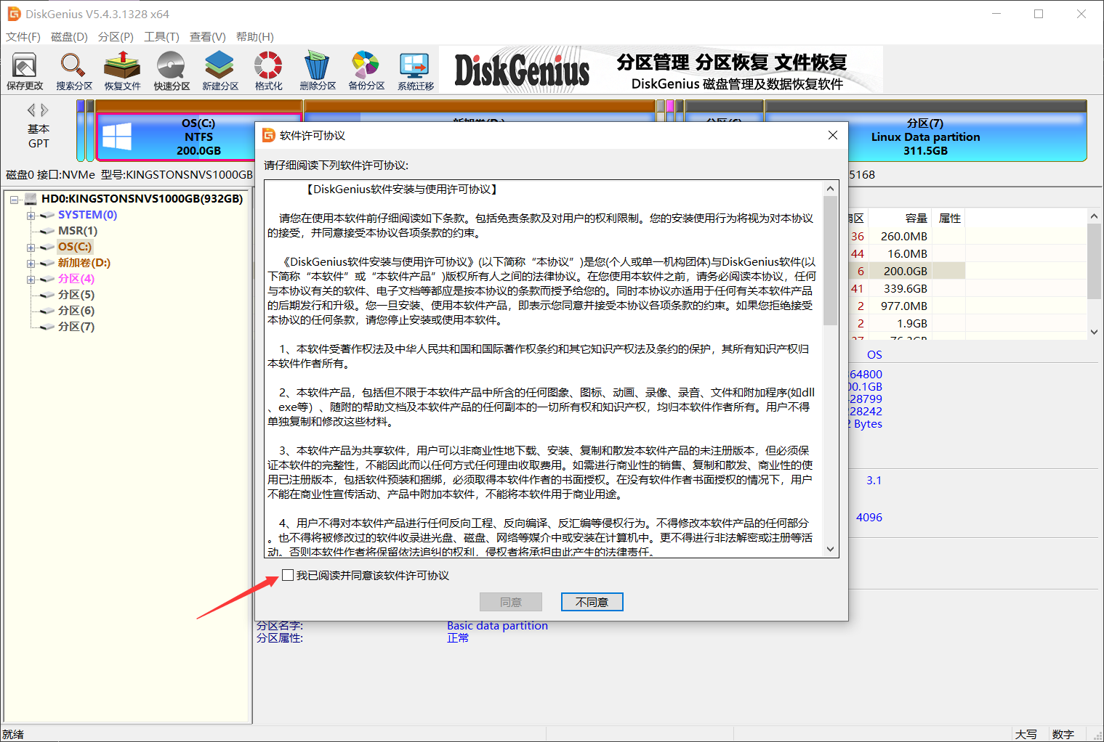
Task: Select 新加卷(D:) in the disk tree
Action: pos(84,263)
